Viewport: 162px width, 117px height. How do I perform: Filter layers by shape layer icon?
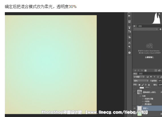(158, 77)
